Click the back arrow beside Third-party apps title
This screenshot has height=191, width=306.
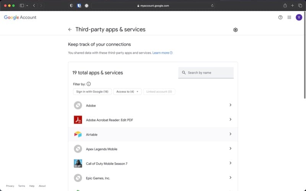pyautogui.click(x=70, y=29)
